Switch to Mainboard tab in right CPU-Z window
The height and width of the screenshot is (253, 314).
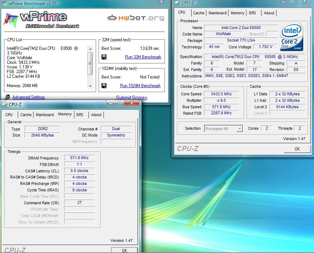point(218,13)
